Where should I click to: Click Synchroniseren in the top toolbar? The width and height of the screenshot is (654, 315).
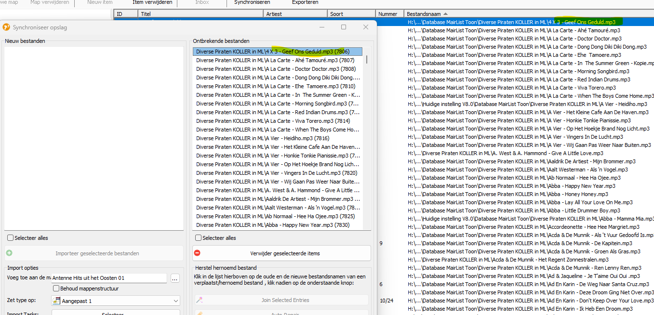252,2
